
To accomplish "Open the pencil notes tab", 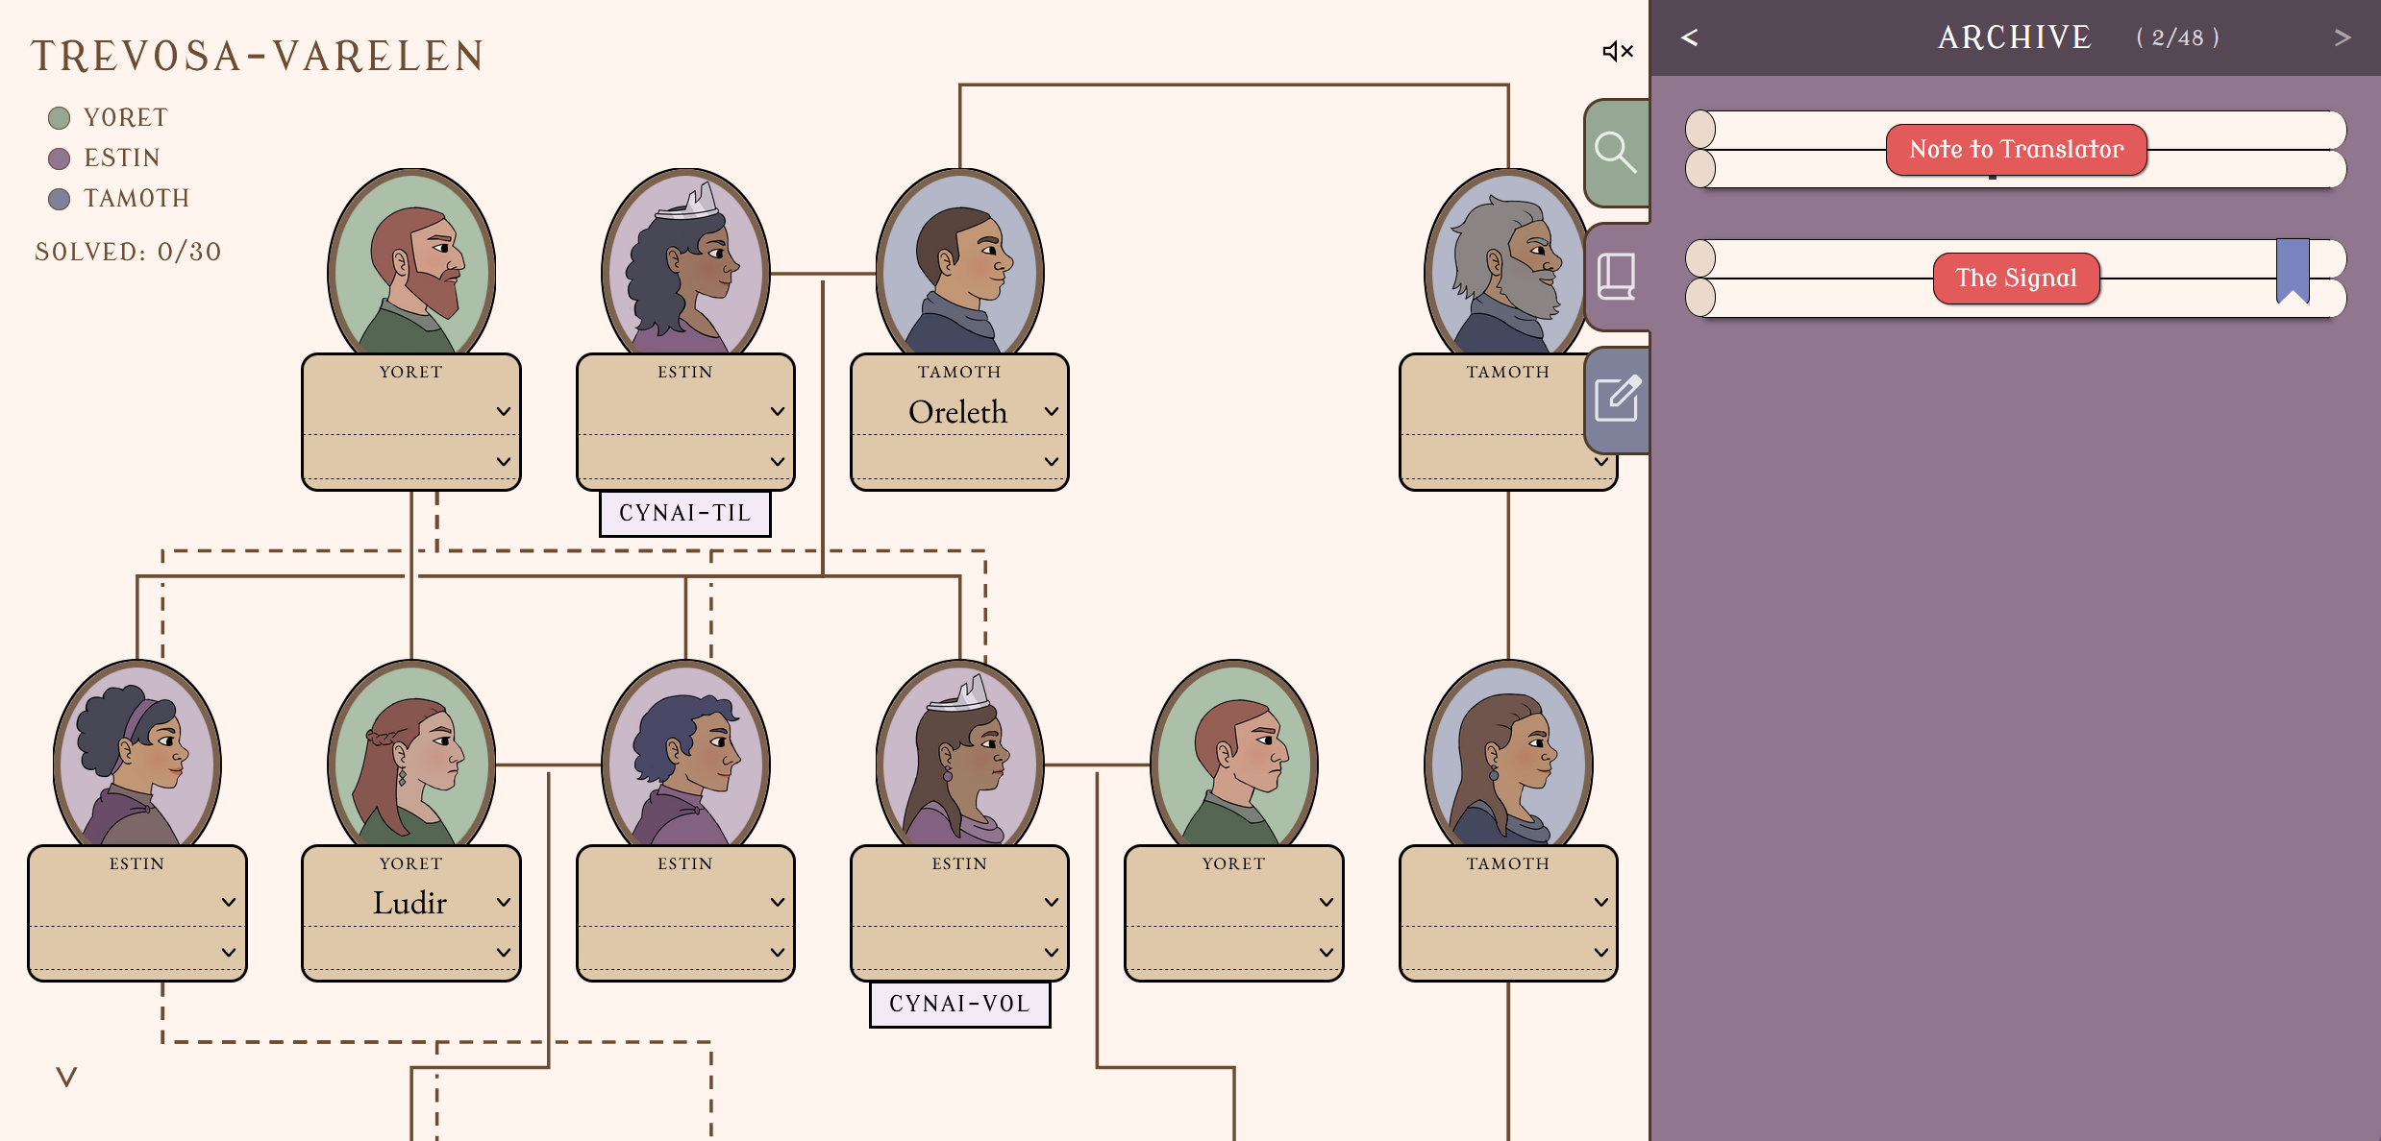I will pos(1617,399).
